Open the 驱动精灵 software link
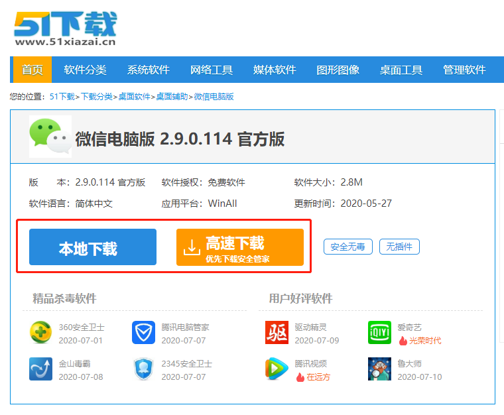The height and width of the screenshot is (415, 504). [310, 327]
